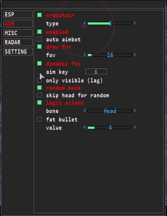Click the fov slider bar
The image size is (167, 216).
coord(110,55)
